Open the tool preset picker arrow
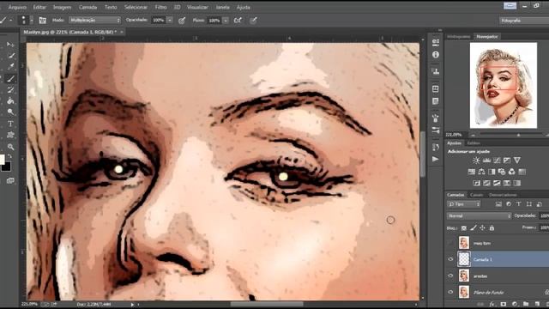The height and width of the screenshot is (309, 549). point(11,21)
